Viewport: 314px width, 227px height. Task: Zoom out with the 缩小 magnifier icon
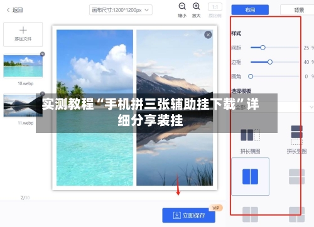pyautogui.click(x=182, y=6)
